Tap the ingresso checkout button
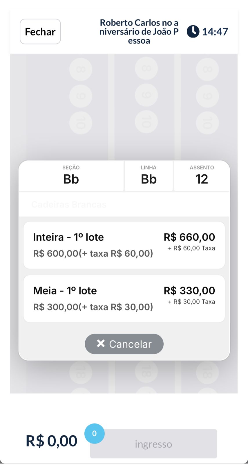The width and height of the screenshot is (248, 465). click(153, 444)
